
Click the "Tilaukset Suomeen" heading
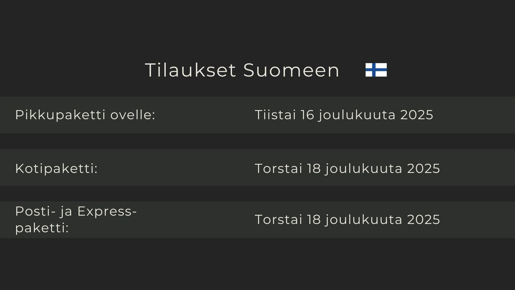pos(242,70)
